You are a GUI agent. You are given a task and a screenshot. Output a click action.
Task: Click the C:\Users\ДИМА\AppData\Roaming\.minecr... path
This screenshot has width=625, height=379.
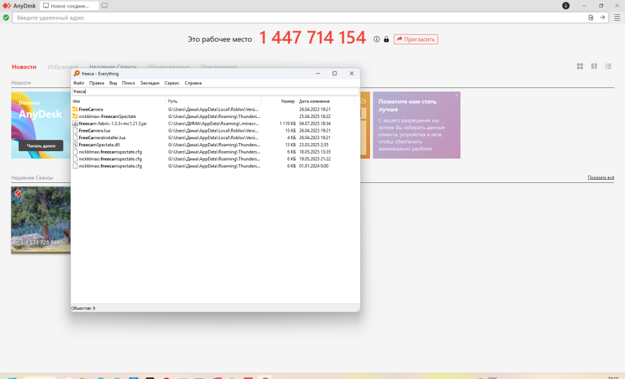tap(214, 124)
